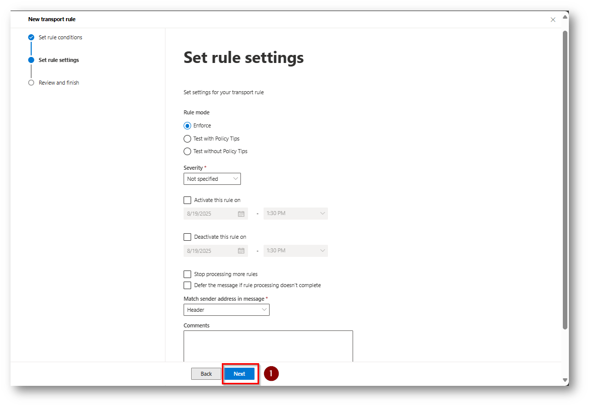Image resolution: width=590 pixels, height=407 pixels.
Task: Enable Activate this rule on checkbox
Action: (x=188, y=200)
